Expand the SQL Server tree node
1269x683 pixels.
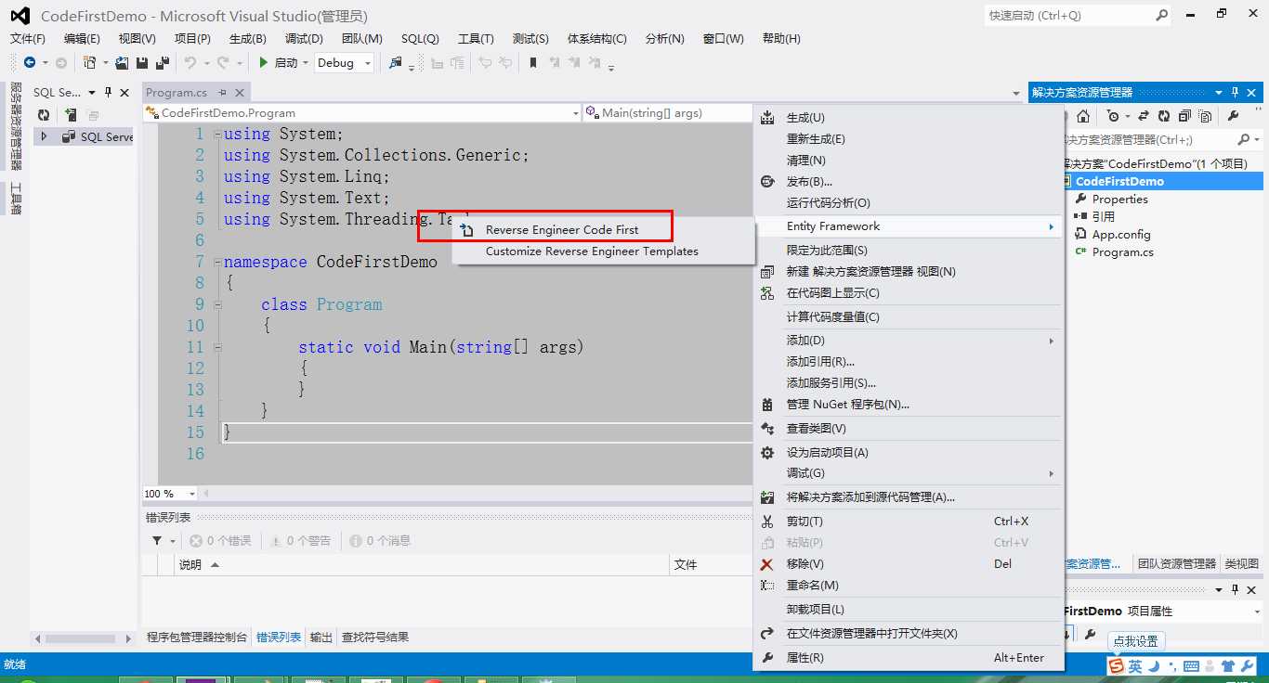point(44,136)
